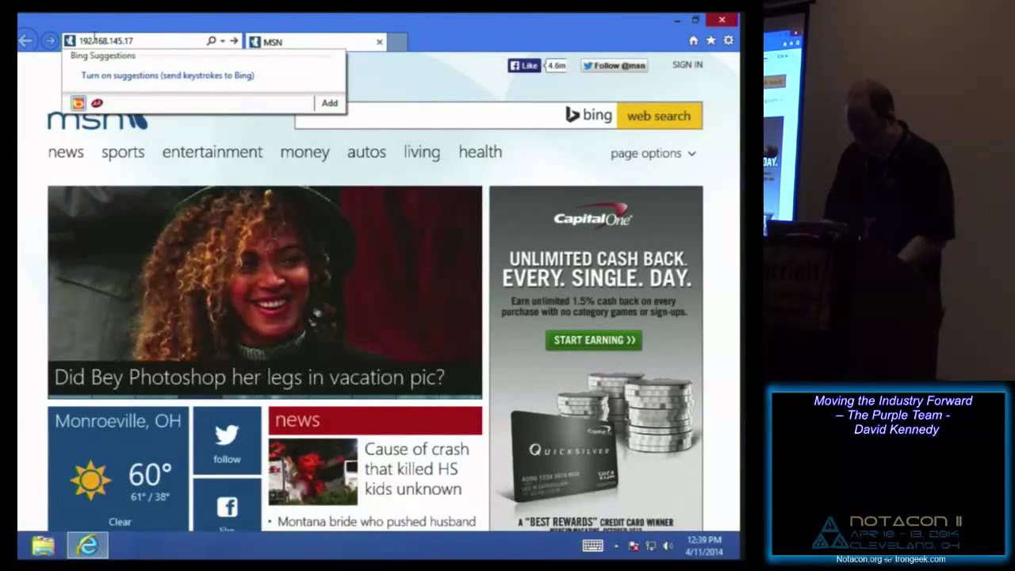Viewport: 1015px width, 571px height.
Task: Click the network tray icon
Action: coord(650,546)
